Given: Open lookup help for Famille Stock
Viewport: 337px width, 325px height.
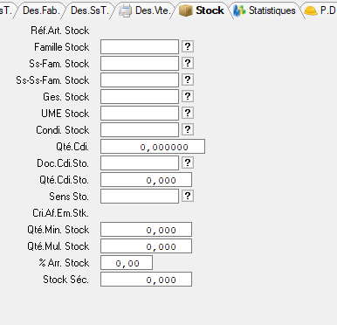Looking at the screenshot, I should pos(188,46).
